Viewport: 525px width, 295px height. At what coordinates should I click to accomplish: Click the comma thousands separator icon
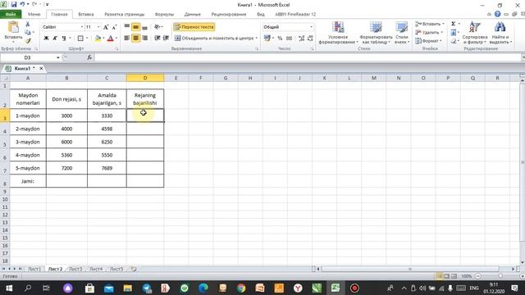coord(290,39)
